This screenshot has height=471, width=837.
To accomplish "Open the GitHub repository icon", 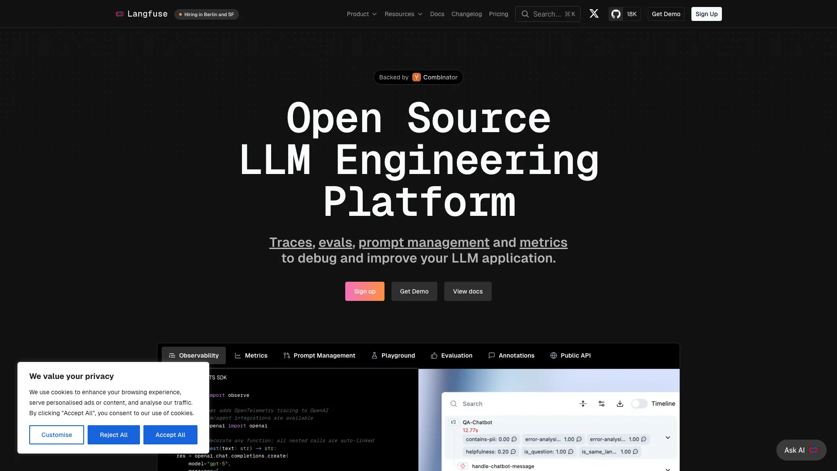I will (x=616, y=14).
